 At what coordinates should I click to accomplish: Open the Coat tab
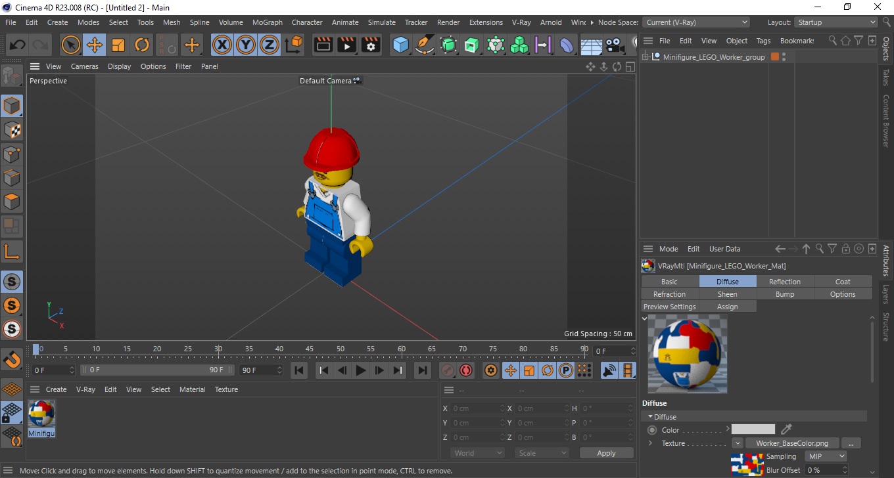tap(843, 282)
